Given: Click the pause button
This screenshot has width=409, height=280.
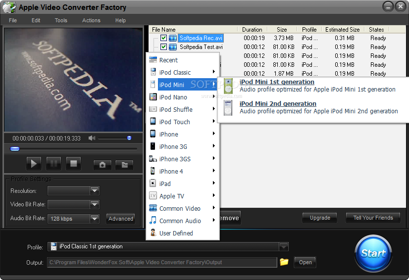Looking at the screenshot, I should coord(53,163).
